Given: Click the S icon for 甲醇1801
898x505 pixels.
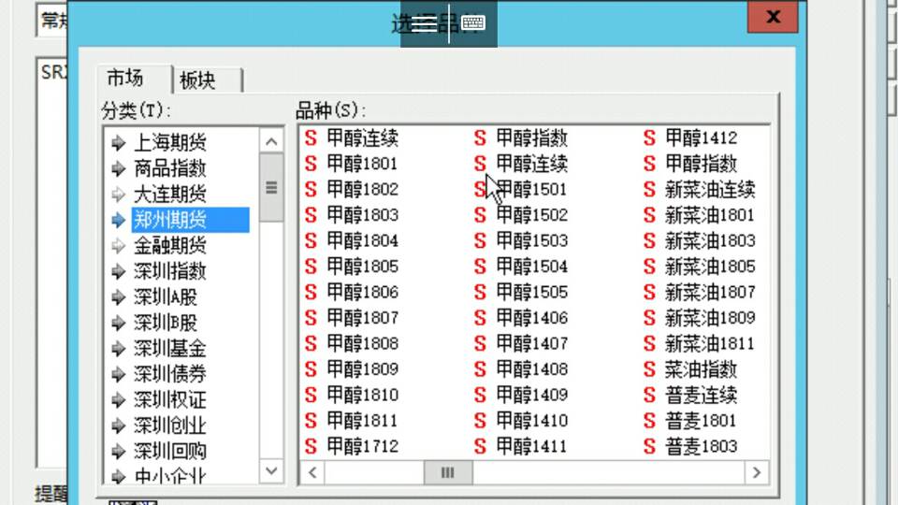Looking at the screenshot, I should (311, 164).
